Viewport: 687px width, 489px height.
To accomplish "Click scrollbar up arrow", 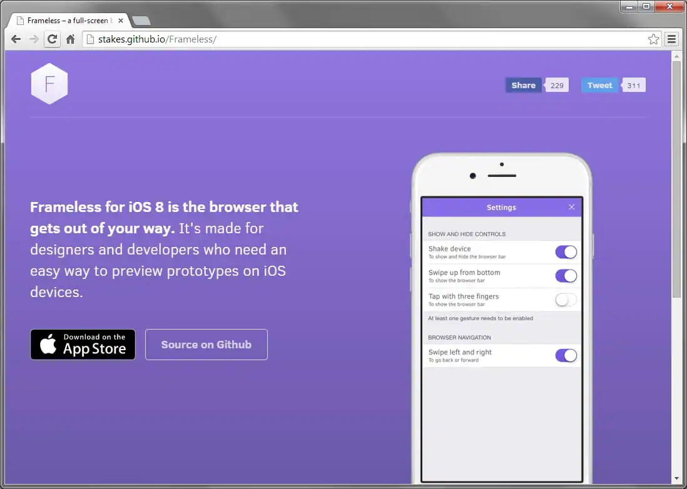I will coord(676,56).
